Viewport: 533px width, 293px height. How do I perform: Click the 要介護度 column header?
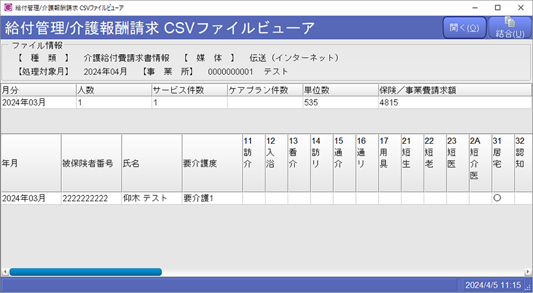click(212, 163)
